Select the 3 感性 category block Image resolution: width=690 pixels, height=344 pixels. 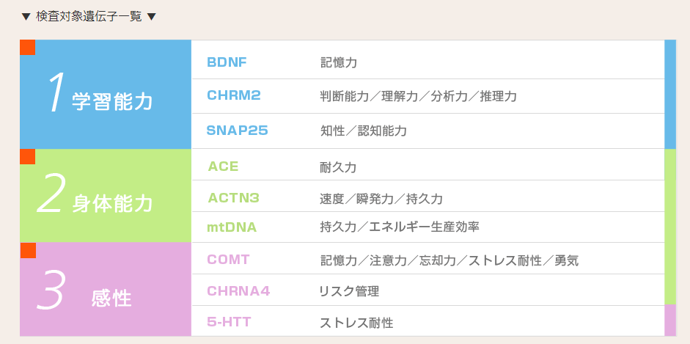coord(106,290)
